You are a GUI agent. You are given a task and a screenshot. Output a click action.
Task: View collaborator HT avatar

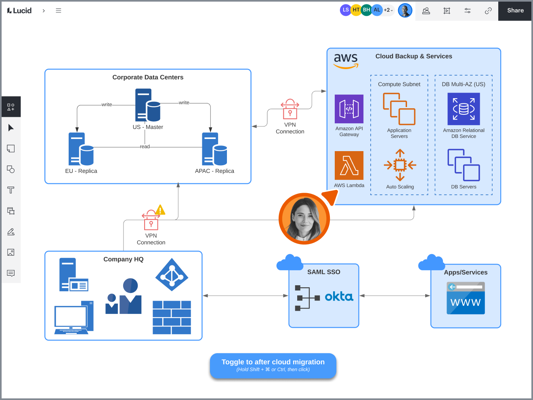(x=356, y=10)
